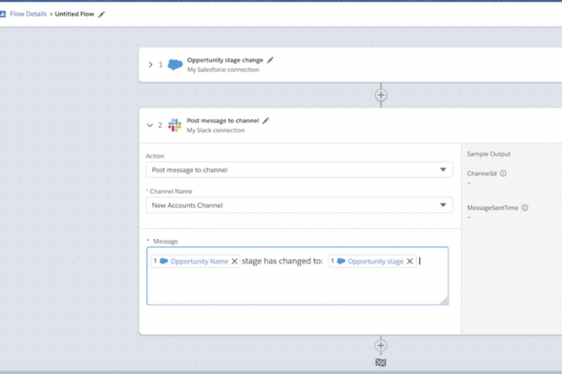Click the Salesforce cloud icon in step 1
This screenshot has height=374, width=562.
[176, 65]
